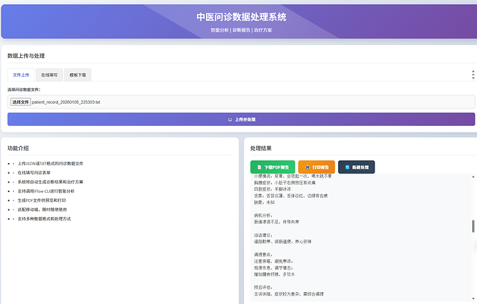Image resolution: width=477 pixels, height=304 pixels.
Task: Switch to the 在线填写 tab
Action: pyautogui.click(x=49, y=75)
